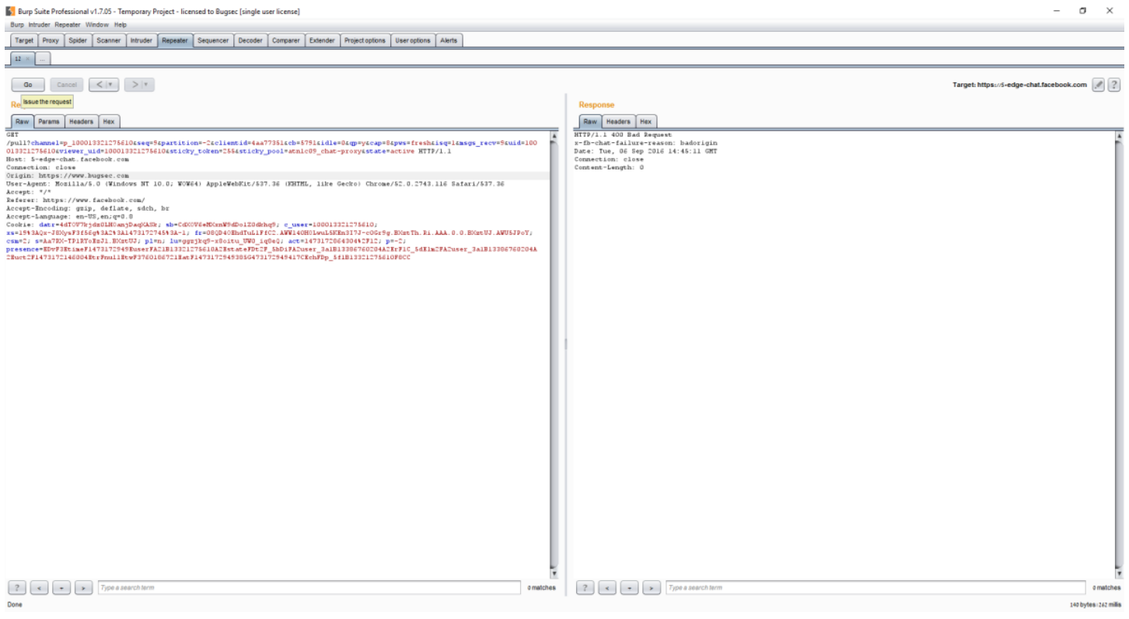Click the Referer header line
This screenshot has width=1129, height=619.
click(x=75, y=200)
